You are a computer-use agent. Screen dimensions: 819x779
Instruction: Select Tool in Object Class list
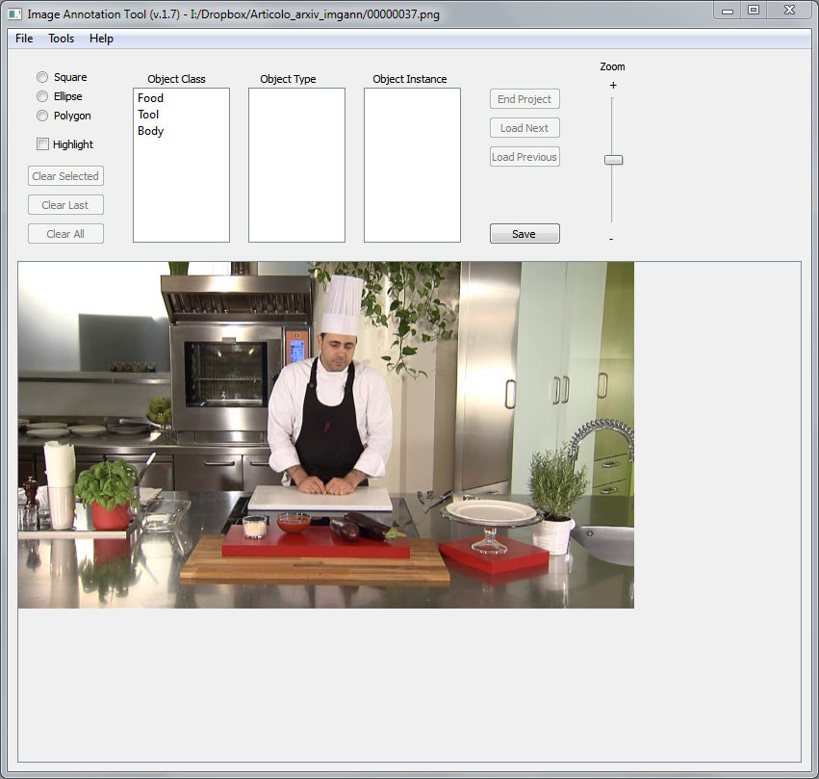coord(148,115)
